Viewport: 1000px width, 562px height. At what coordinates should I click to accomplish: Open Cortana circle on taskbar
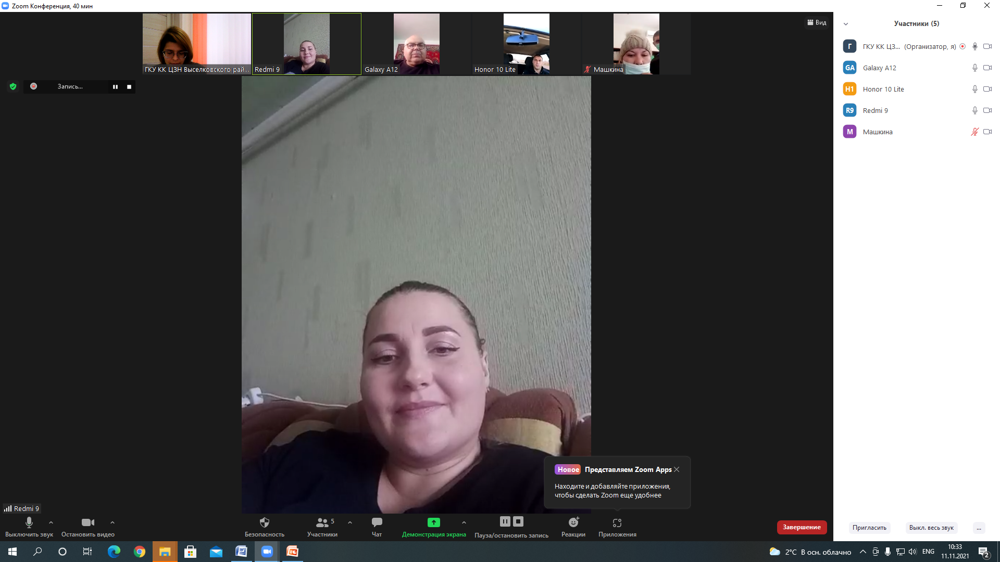(x=63, y=552)
